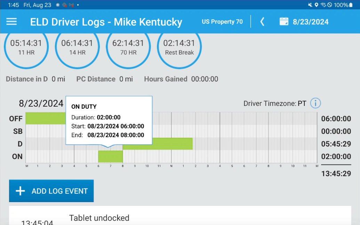
Task: Tap the location icon in status bar
Action: click(x=317, y=5)
